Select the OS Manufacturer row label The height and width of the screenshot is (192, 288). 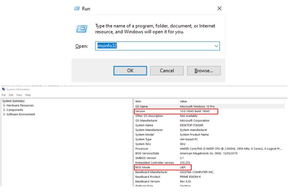pyautogui.click(x=146, y=121)
